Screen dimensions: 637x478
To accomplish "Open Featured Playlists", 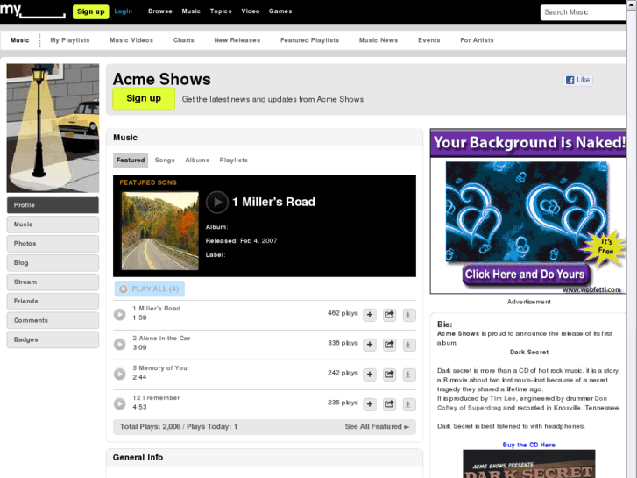I will click(309, 40).
